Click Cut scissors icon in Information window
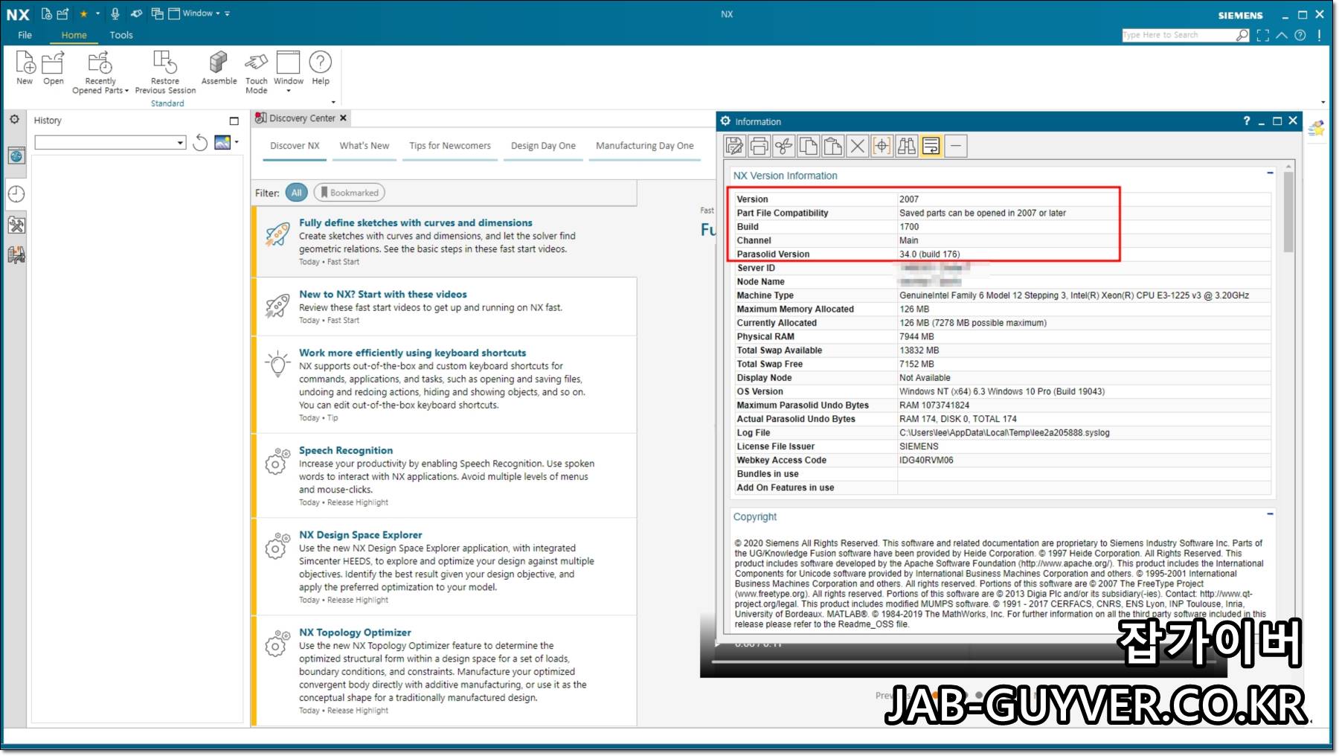This screenshot has height=756, width=1339. (x=783, y=146)
